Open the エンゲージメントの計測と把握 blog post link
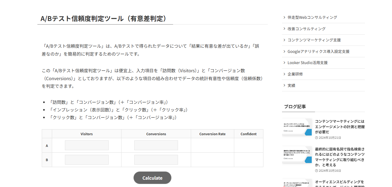Viewport: 392px width, 187px height. tap(340, 126)
